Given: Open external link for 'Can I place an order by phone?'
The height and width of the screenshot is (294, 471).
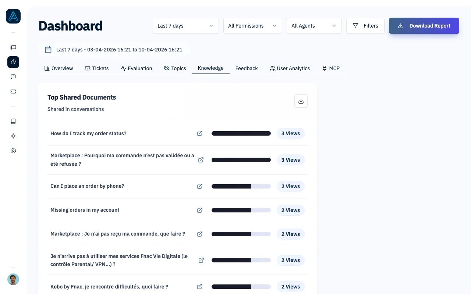Looking at the screenshot, I should [200, 186].
